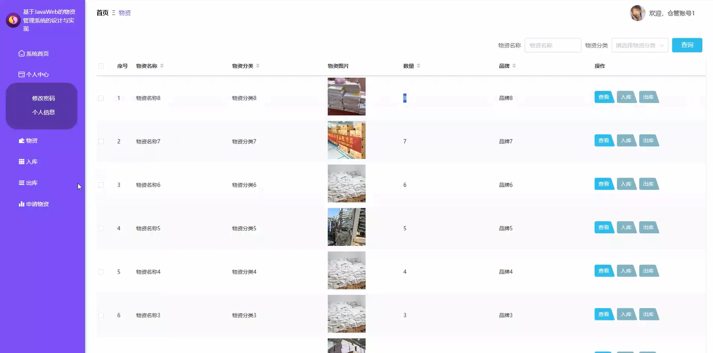Screen dimensions: 713x353
Task: Click the 物资分类8 table cell
Action: click(x=244, y=98)
